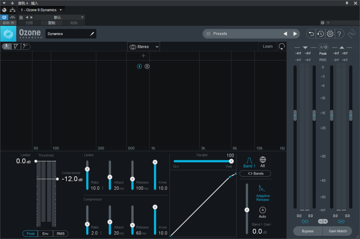The width and height of the screenshot is (360, 239).
Task: Click the I/O meter button
Action: coord(323,47)
